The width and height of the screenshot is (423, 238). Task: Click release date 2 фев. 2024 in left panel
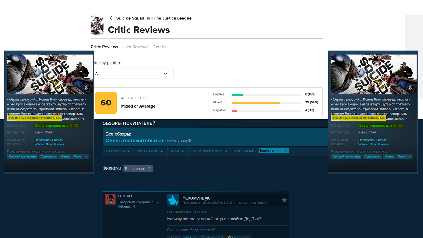coord(43,132)
